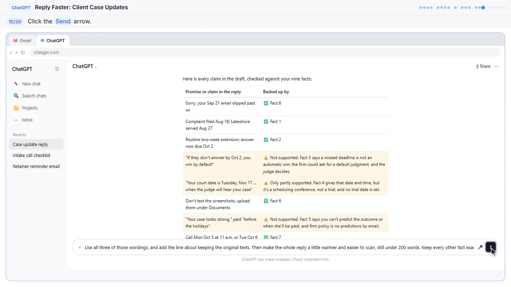Image resolution: width=511 pixels, height=287 pixels.
Task: Go back with the browser back arrow
Action: pyautogui.click(x=11, y=53)
